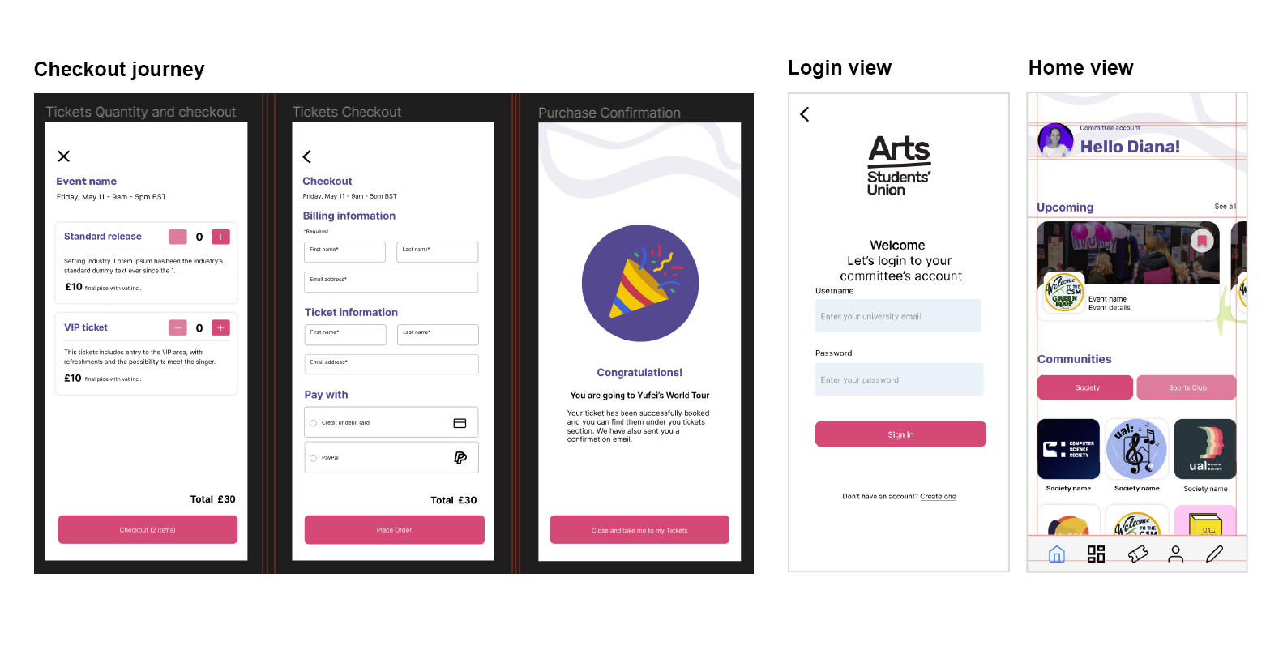Screen dimensions: 1283x646
Task: Go back using Login view chevron
Action: (805, 114)
